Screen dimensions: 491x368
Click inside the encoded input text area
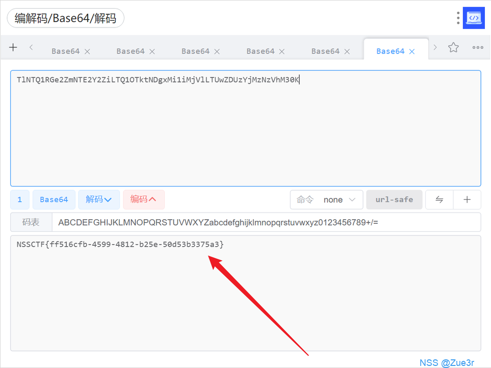coord(245,133)
